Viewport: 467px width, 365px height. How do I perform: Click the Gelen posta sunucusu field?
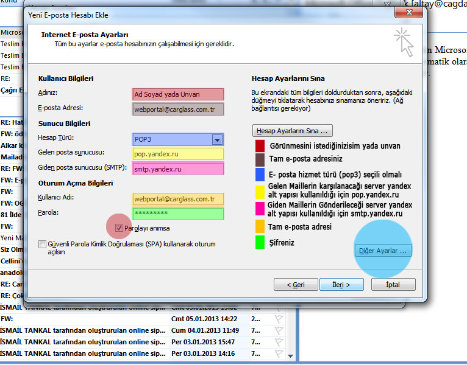click(178, 154)
